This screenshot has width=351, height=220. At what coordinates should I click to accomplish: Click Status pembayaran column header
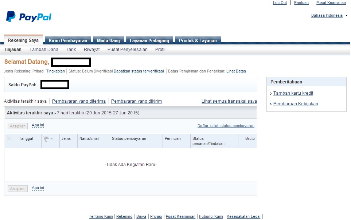(129, 138)
